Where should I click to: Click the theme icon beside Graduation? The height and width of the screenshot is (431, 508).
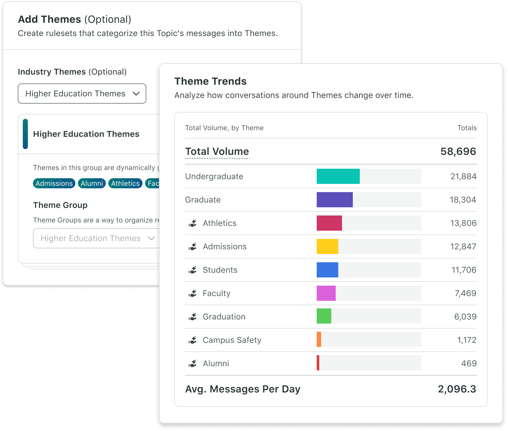[x=193, y=317]
